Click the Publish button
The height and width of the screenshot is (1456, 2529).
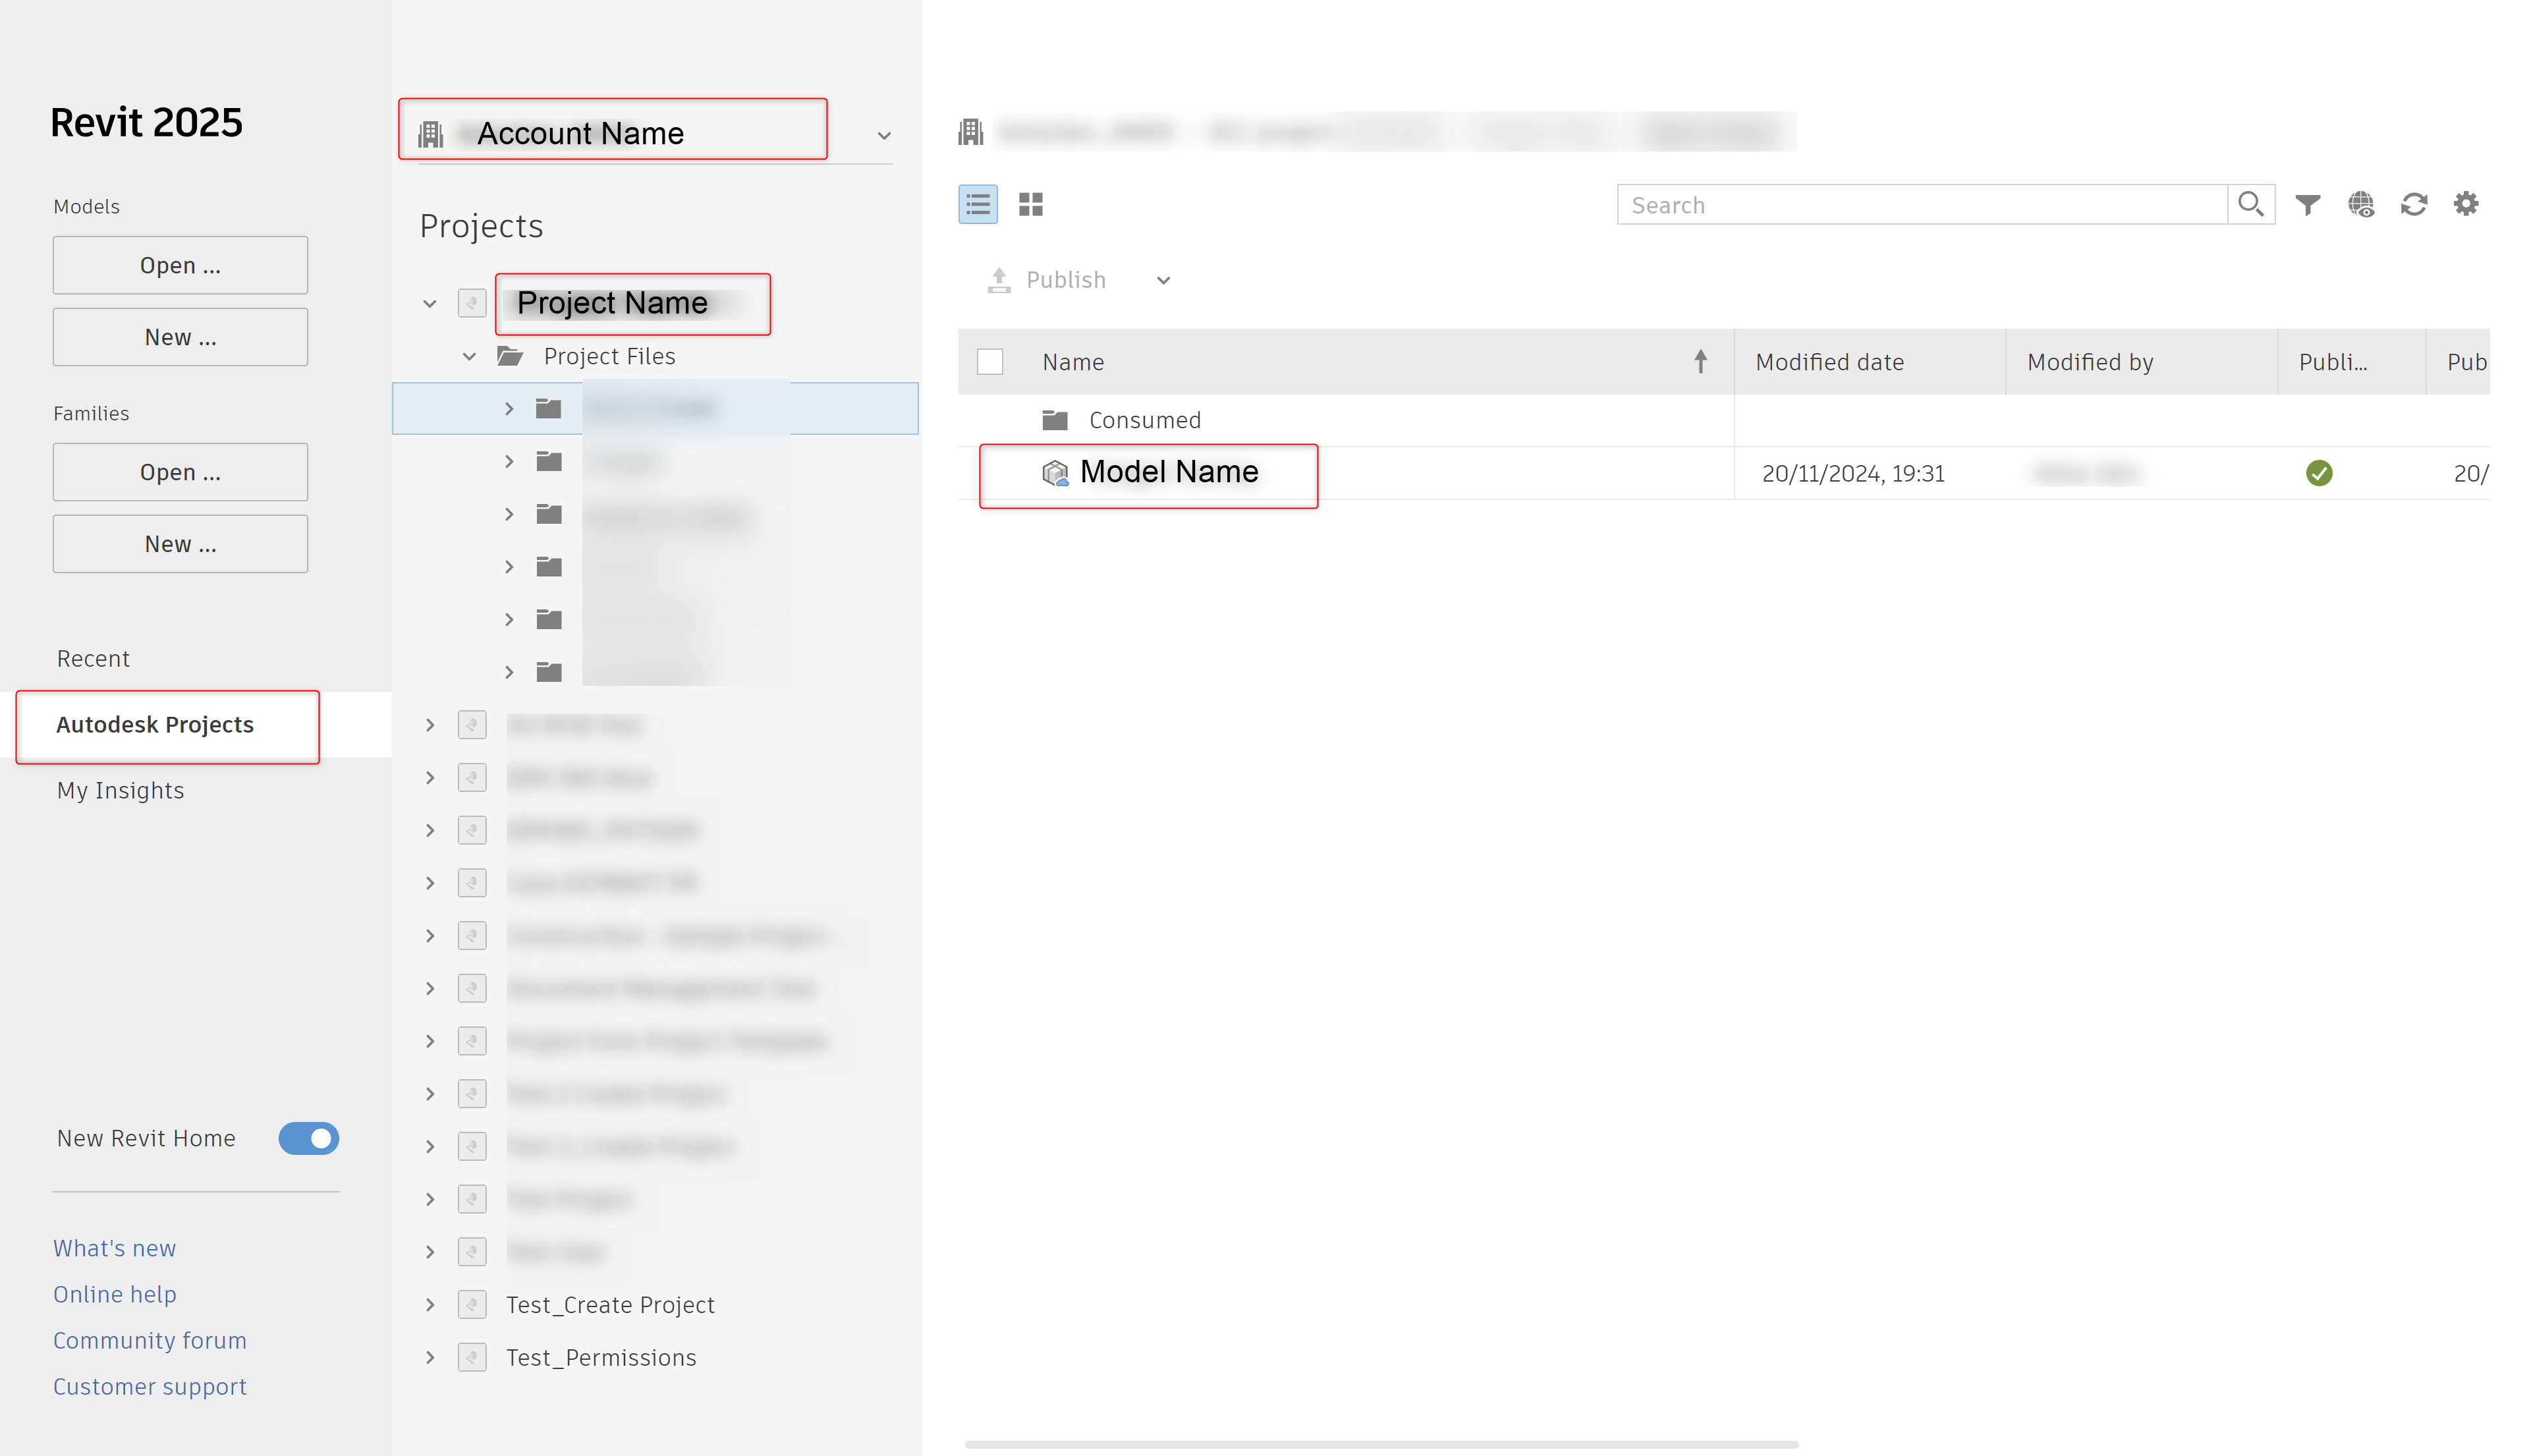tap(1047, 280)
